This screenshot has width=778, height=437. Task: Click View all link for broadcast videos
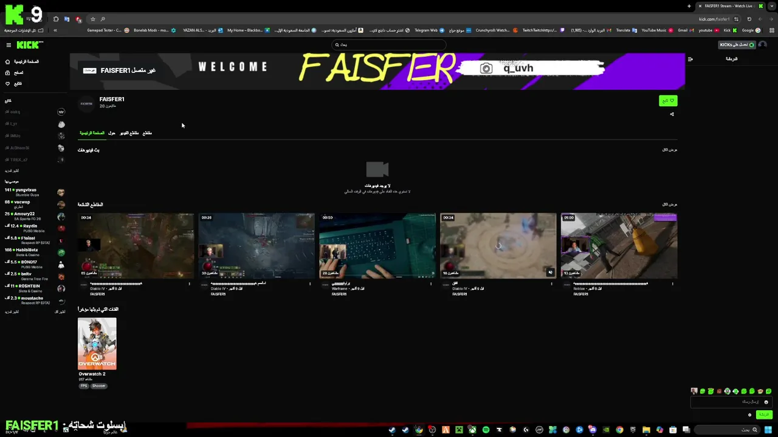670,149
